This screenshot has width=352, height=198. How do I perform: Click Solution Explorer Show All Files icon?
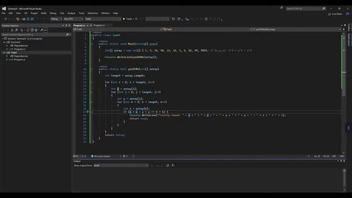click(36, 30)
